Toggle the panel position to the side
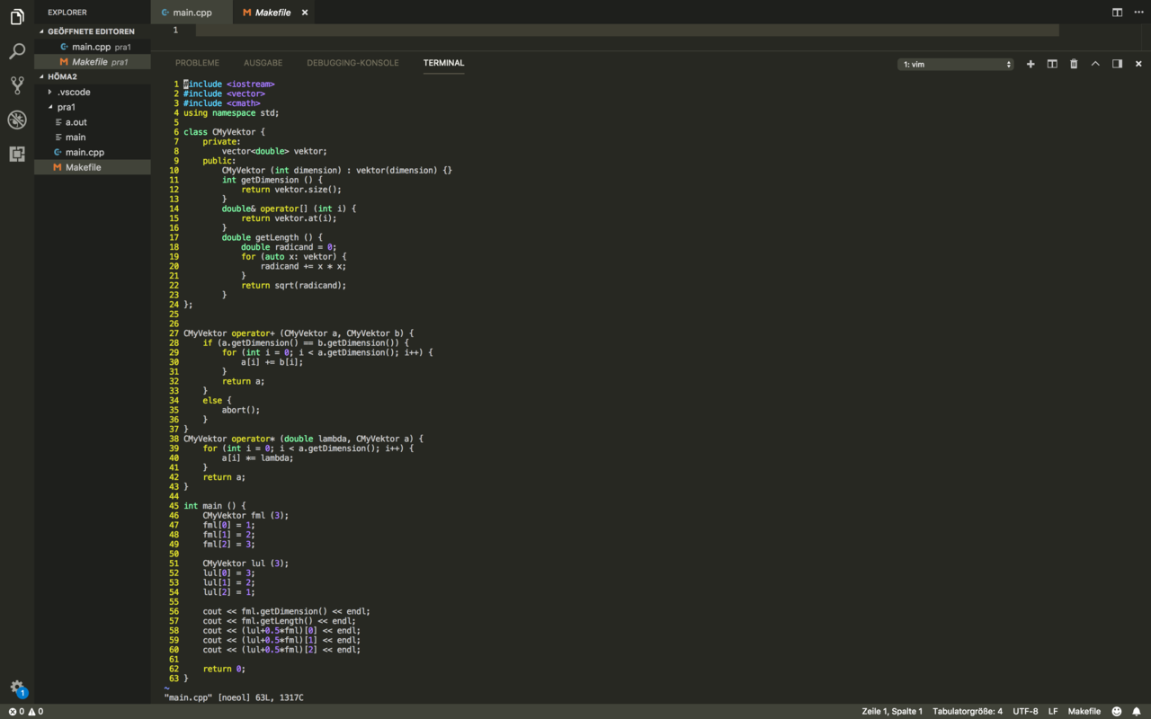 point(1117,64)
